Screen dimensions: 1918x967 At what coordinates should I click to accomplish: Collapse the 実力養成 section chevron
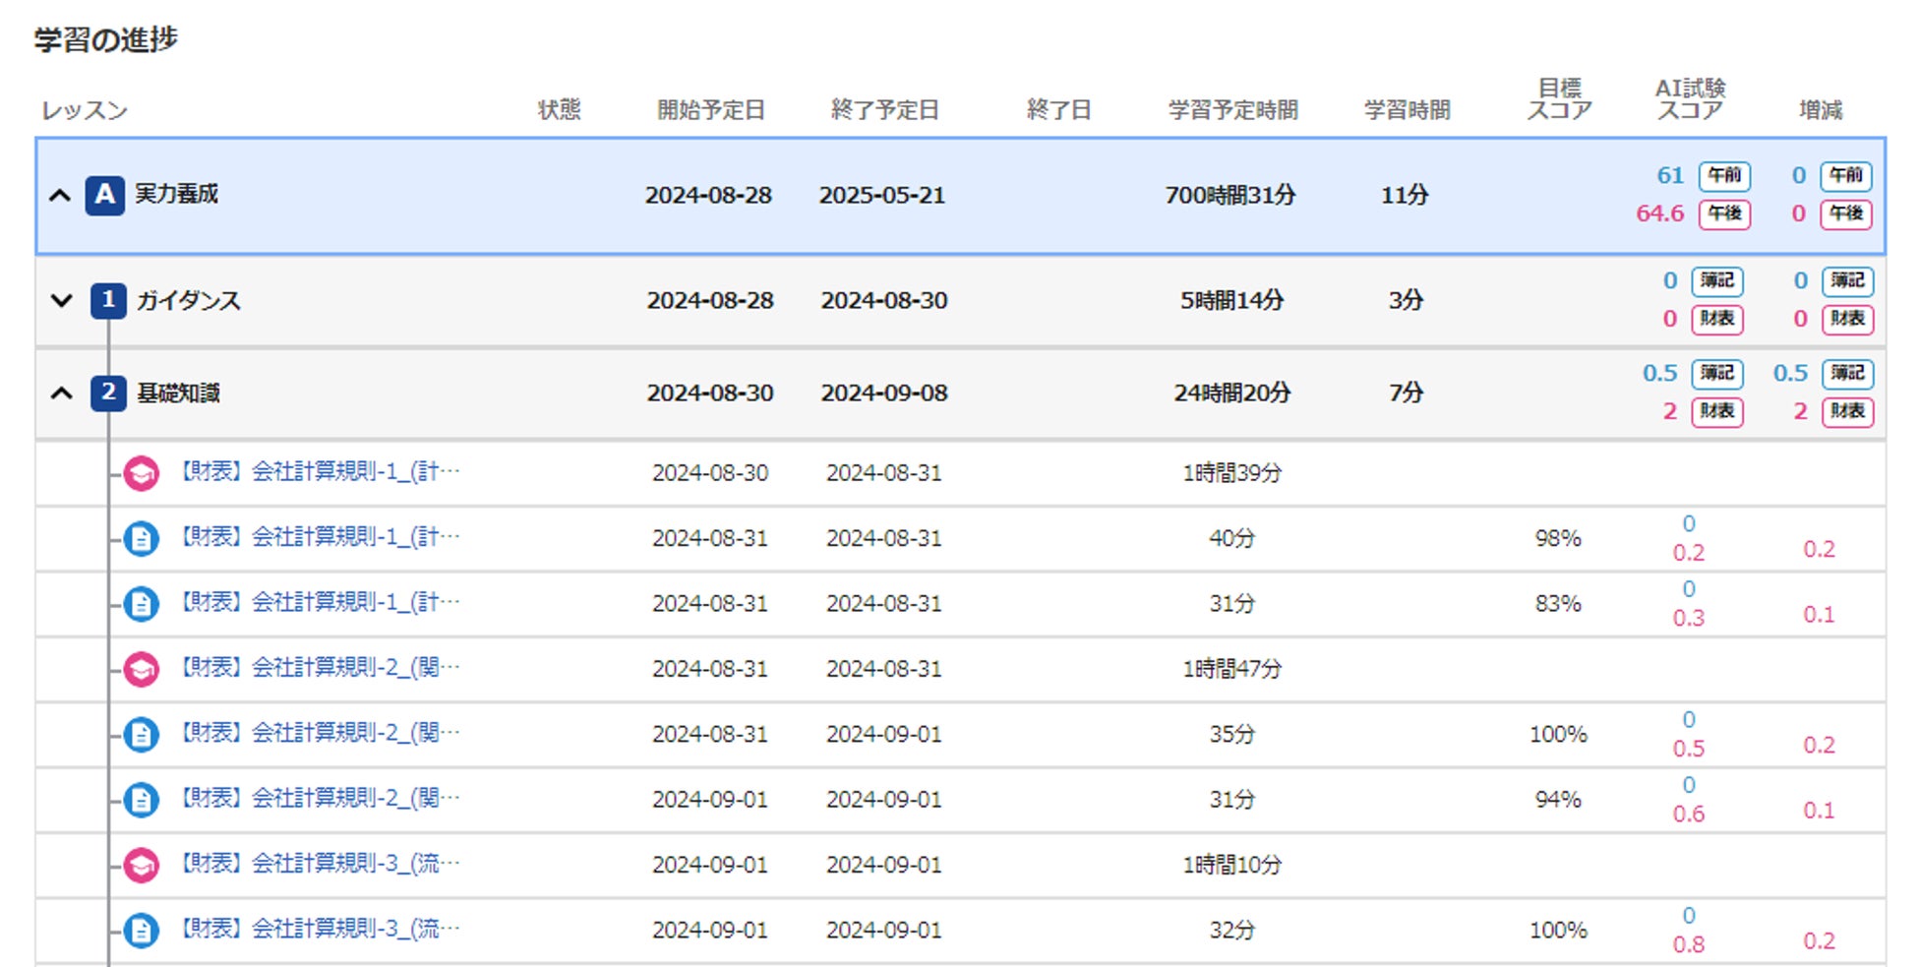click(60, 195)
